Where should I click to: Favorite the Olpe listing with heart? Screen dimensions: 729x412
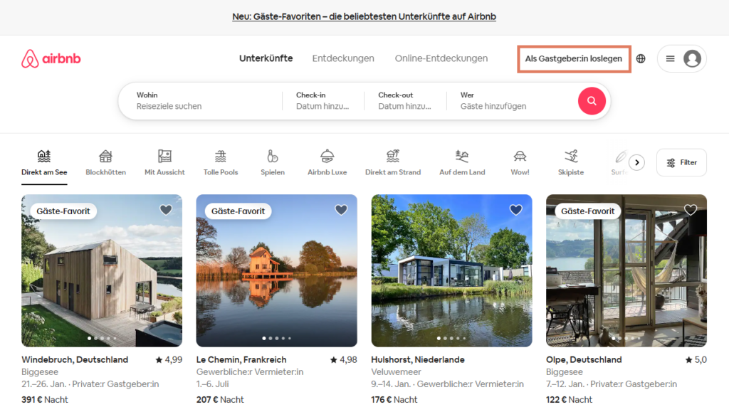pos(691,210)
